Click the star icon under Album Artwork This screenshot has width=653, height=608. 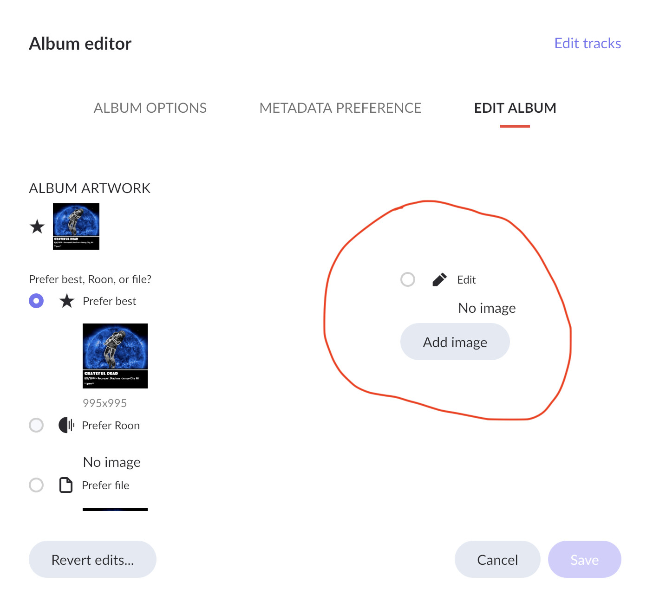click(37, 227)
